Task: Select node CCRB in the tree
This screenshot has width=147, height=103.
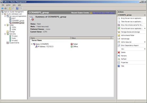Action: [x=14, y=29]
